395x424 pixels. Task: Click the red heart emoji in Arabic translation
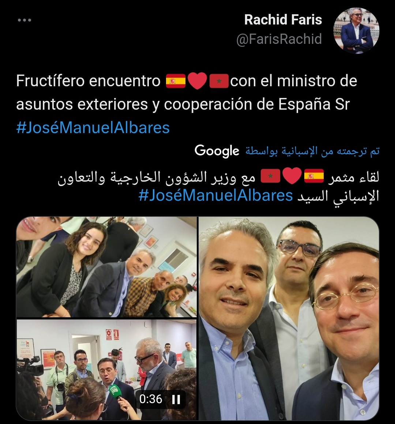pyautogui.click(x=292, y=176)
